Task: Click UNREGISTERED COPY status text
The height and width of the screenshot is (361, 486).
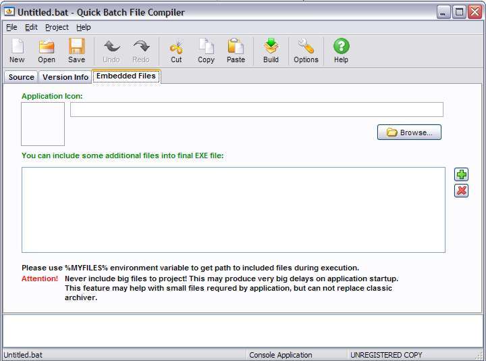Action: tap(386, 355)
